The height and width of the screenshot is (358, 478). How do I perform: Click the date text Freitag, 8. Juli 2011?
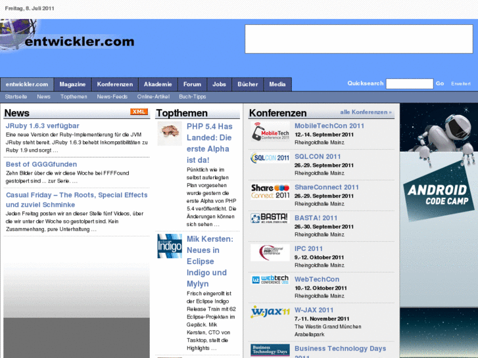(30, 9)
